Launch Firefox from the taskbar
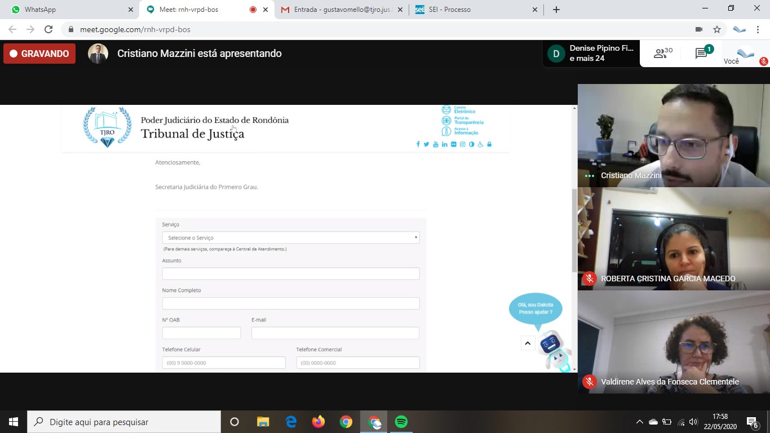This screenshot has height=433, width=770. [318, 422]
